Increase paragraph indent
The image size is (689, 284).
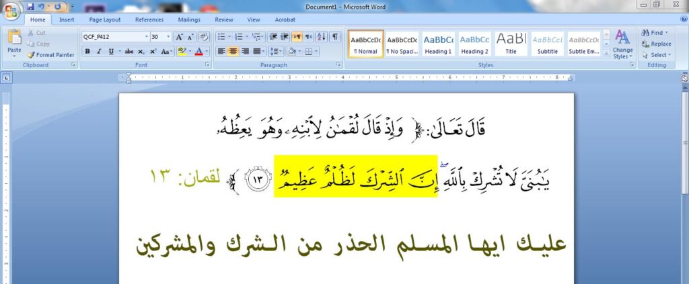[x=285, y=37]
